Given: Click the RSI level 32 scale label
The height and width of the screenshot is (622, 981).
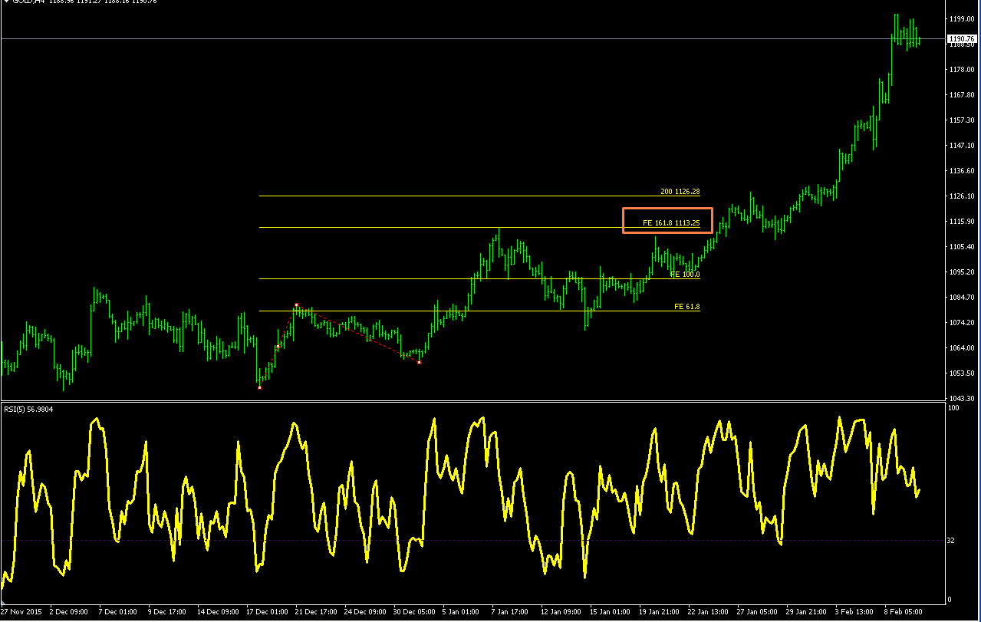Looking at the screenshot, I should point(951,541).
